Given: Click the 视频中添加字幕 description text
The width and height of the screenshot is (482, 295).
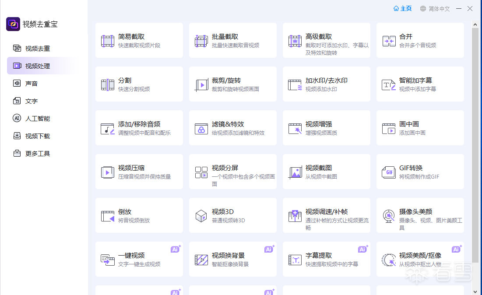Looking at the screenshot, I should pyautogui.click(x=418, y=89).
